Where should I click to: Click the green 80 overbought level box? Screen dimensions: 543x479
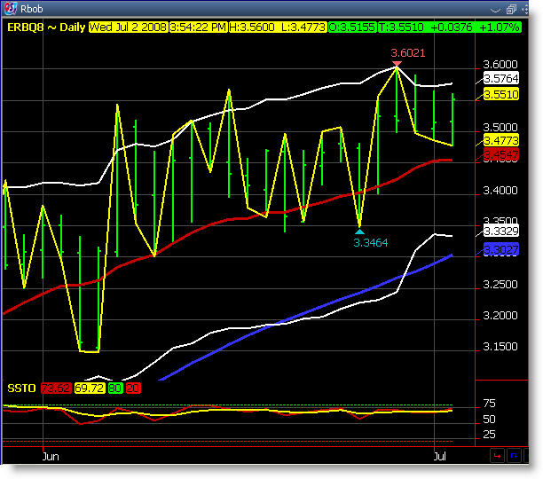tap(115, 389)
